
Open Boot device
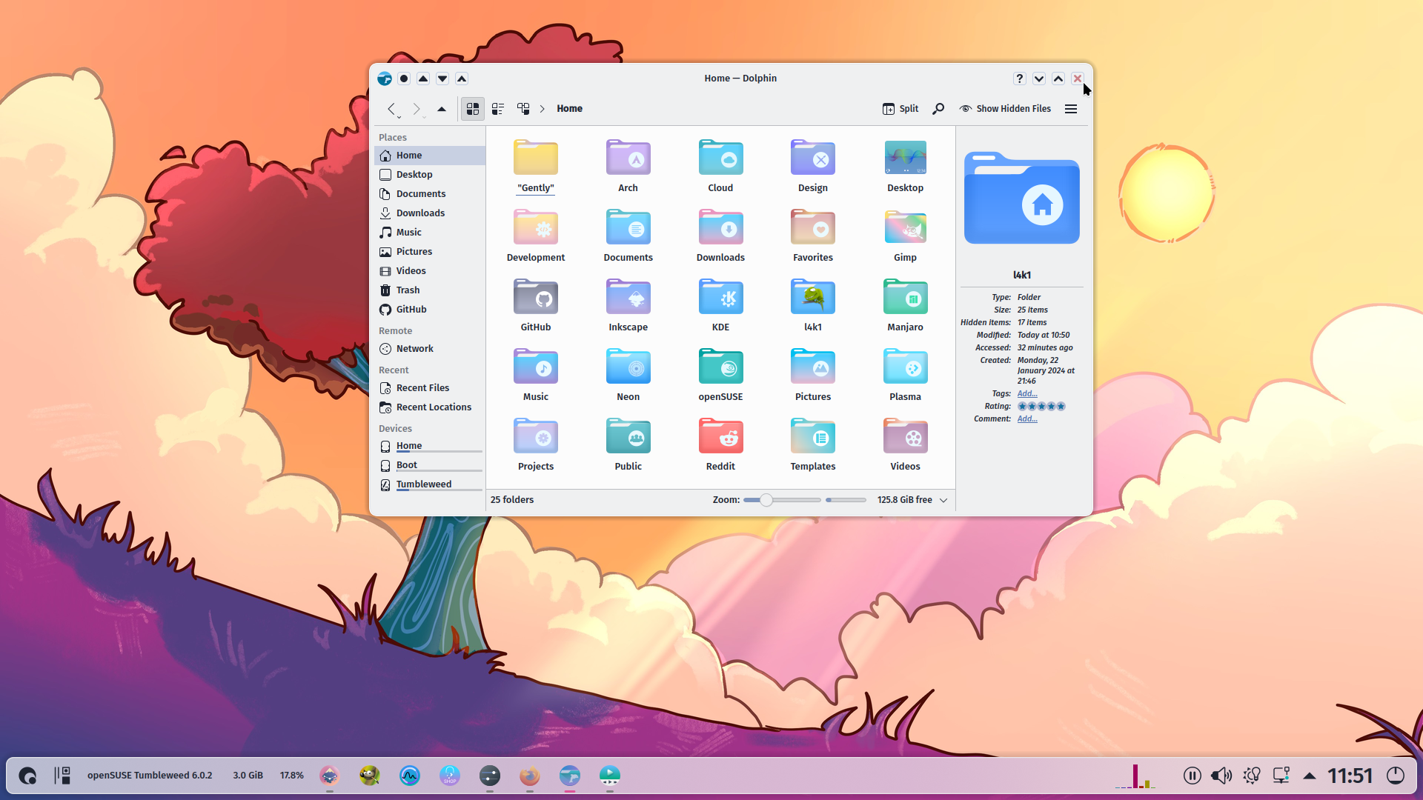click(430, 465)
